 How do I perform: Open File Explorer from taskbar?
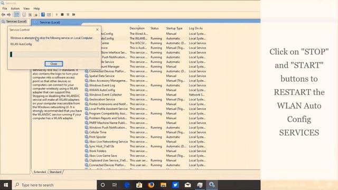(163, 185)
